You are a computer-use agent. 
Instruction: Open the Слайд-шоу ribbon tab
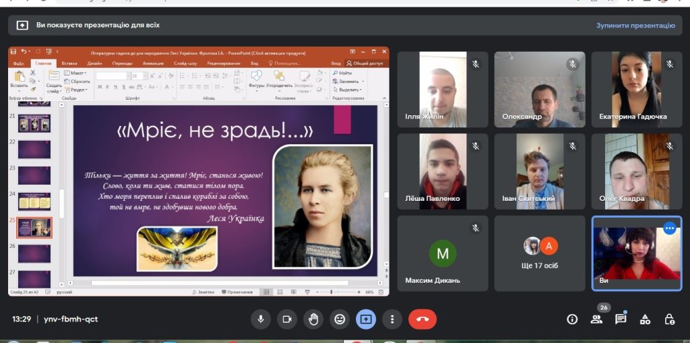click(185, 63)
